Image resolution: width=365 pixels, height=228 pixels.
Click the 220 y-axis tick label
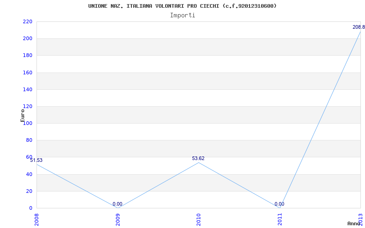tap(27, 21)
